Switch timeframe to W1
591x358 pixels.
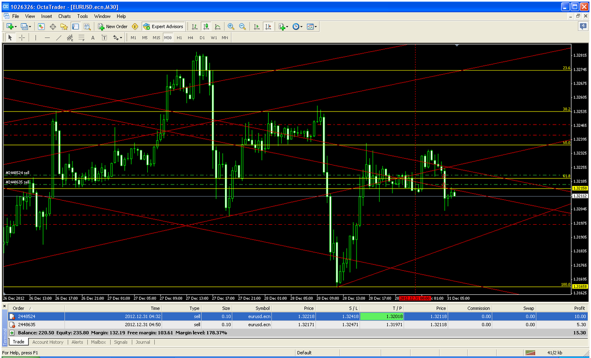[x=214, y=37]
